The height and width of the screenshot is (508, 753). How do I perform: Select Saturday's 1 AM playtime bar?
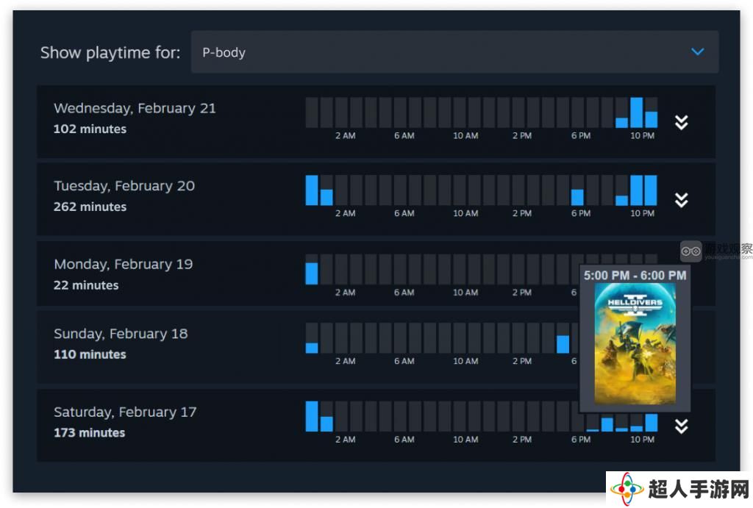[x=326, y=423]
